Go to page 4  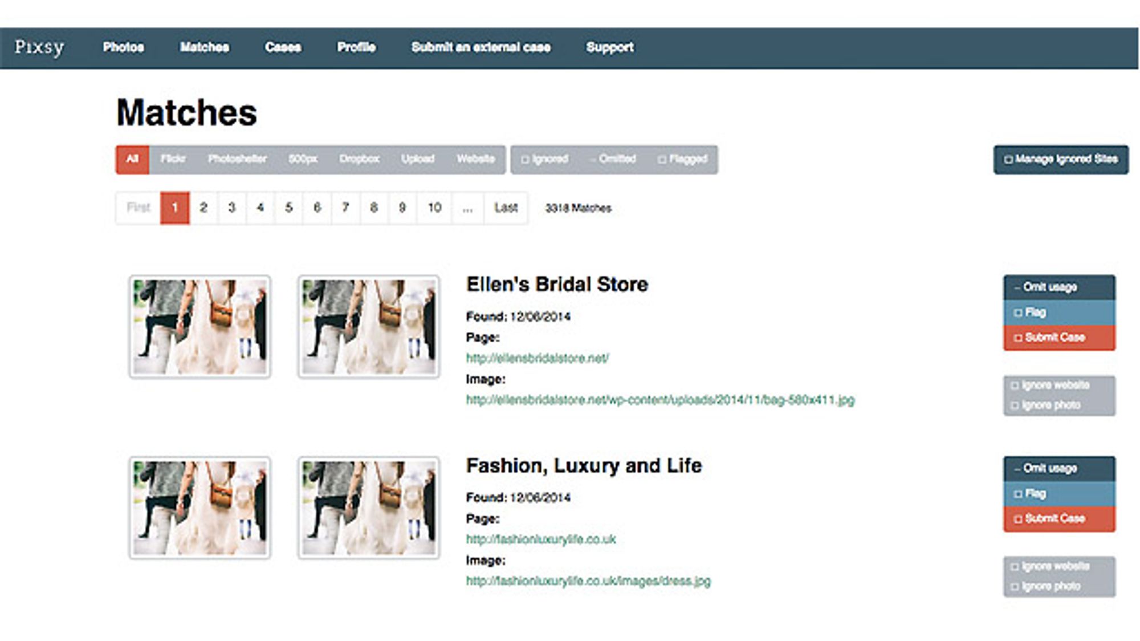(260, 208)
